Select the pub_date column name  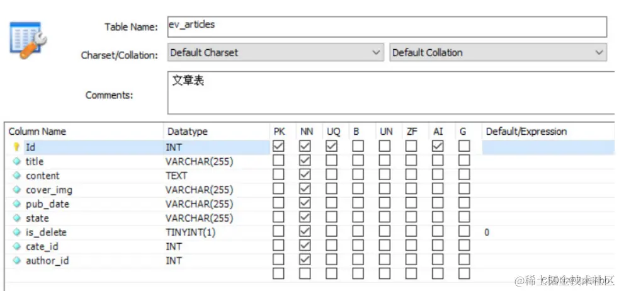tap(47, 204)
